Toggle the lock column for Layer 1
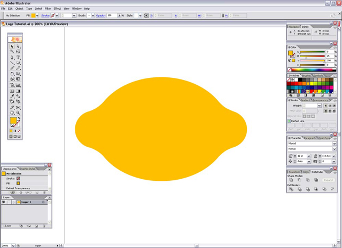 (9, 202)
